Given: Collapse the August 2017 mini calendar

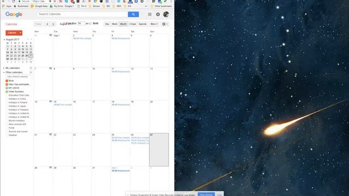Looking at the screenshot, I should [x=4, y=40].
